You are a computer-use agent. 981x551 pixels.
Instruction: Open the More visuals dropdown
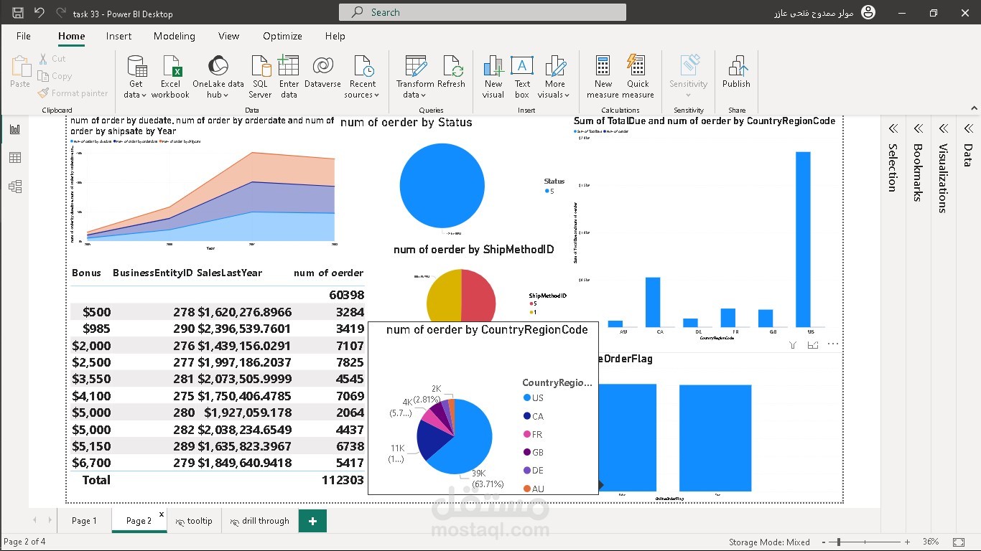pyautogui.click(x=554, y=75)
